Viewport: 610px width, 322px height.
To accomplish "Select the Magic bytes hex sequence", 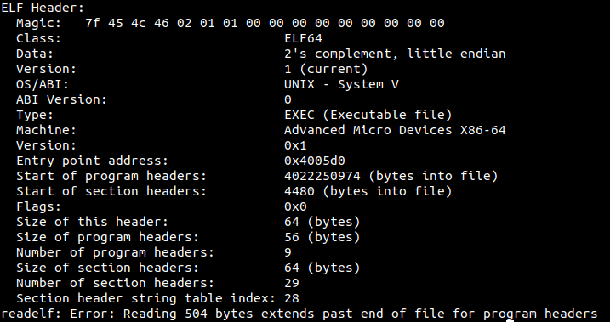I will 265,23.
